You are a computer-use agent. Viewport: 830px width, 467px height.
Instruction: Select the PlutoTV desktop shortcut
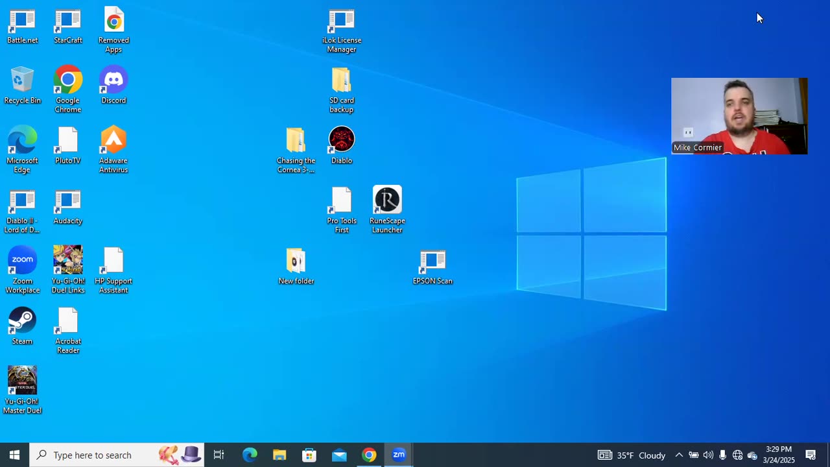click(68, 146)
